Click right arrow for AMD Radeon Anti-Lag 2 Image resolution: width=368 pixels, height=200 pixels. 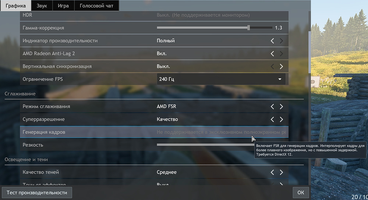[x=281, y=54]
